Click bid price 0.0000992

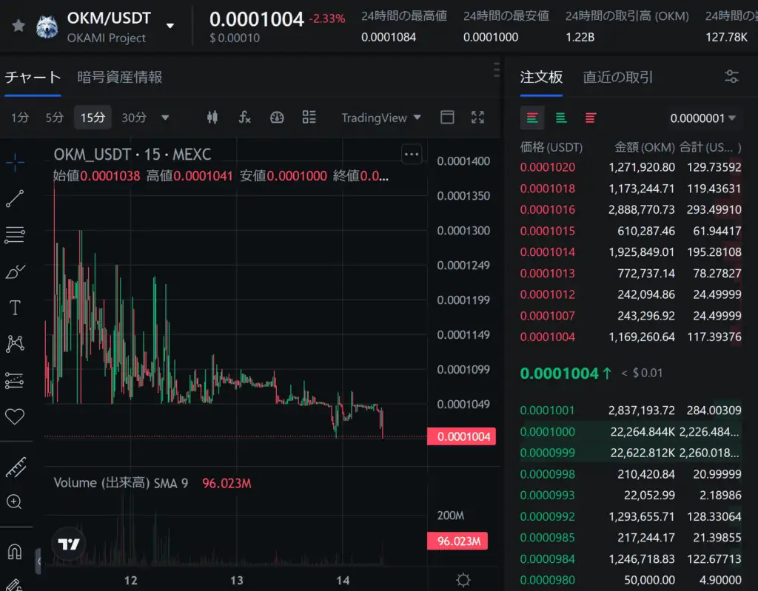point(547,516)
